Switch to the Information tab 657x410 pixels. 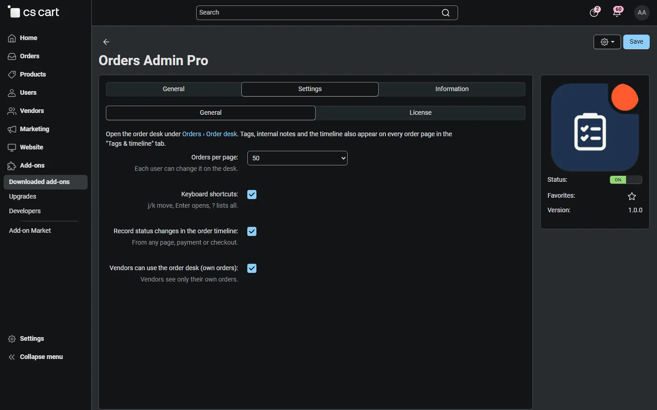(452, 89)
